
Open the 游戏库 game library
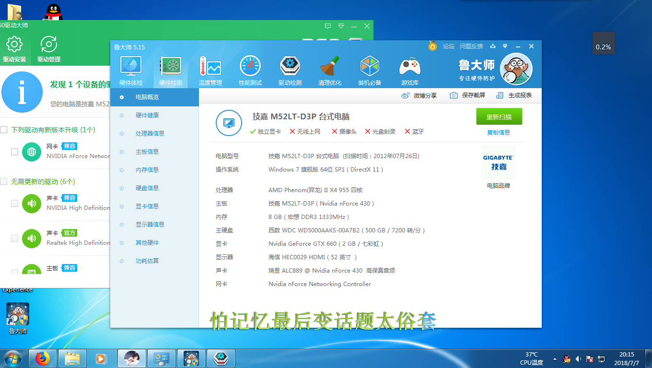click(410, 71)
